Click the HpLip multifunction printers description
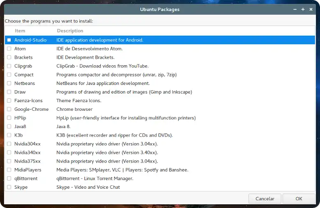Screen dimensions: 320x208 126,118
